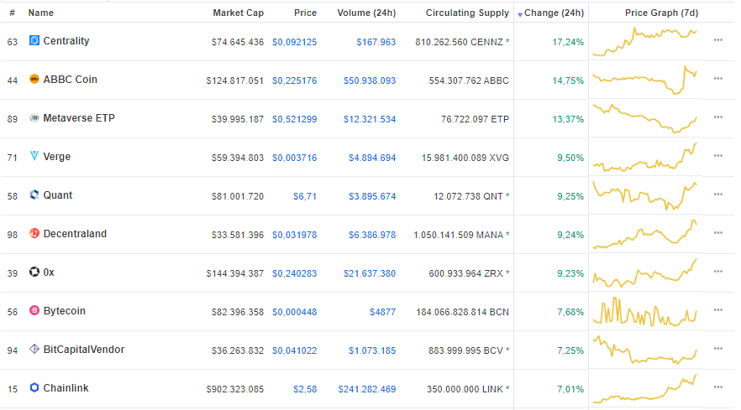
Task: Select supply 15.981.400.089 XVG
Action: click(465, 158)
